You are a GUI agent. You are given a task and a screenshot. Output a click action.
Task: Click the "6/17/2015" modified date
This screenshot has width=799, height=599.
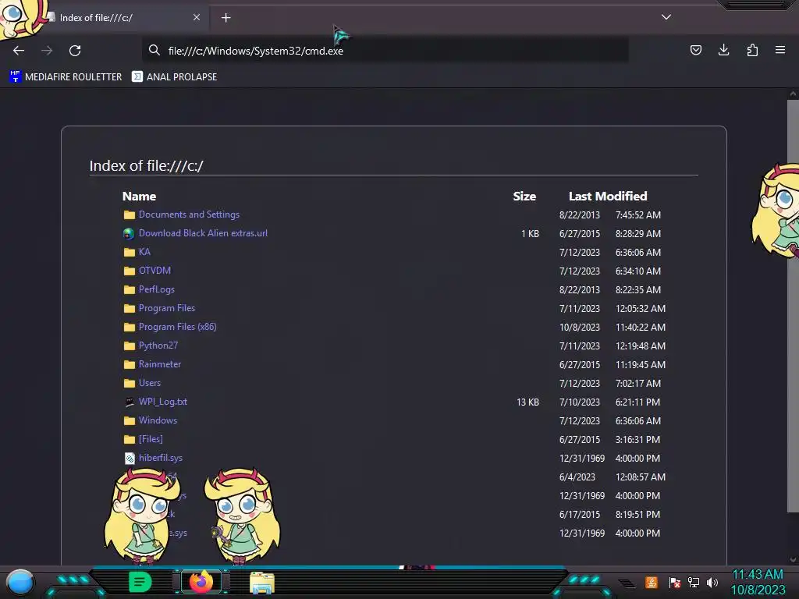[580, 515]
